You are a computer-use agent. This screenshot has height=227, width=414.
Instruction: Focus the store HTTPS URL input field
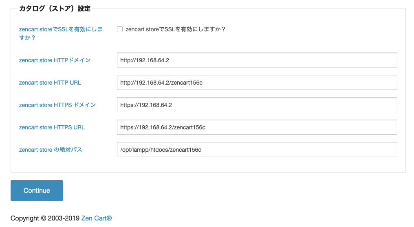(257, 127)
